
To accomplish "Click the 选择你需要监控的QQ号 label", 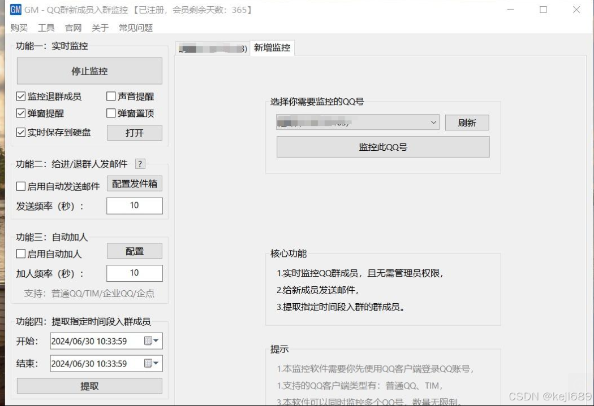I will tap(317, 101).
